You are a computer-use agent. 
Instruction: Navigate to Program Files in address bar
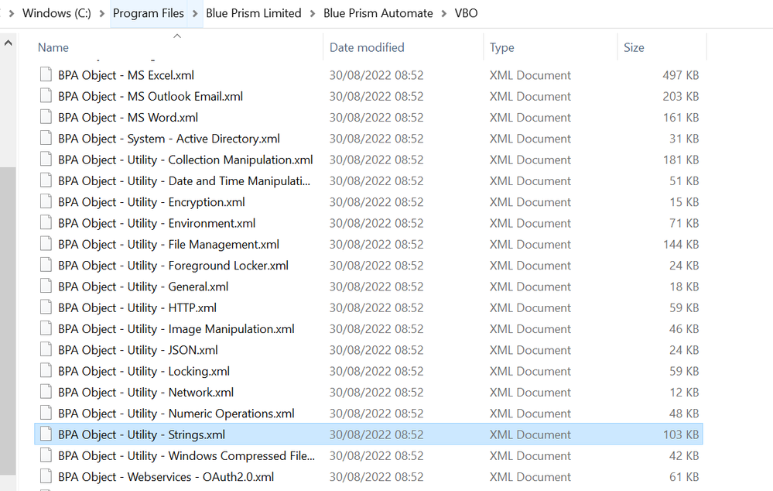pyautogui.click(x=149, y=13)
